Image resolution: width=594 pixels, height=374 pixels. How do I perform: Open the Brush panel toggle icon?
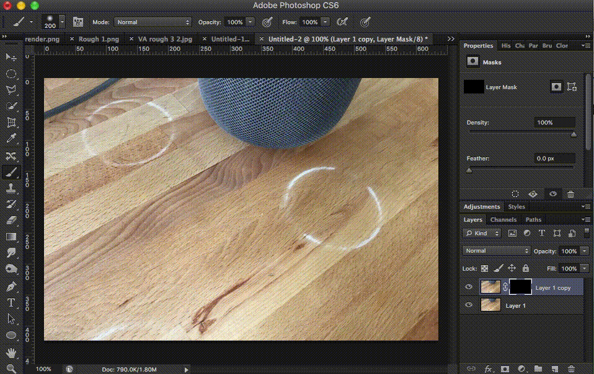pyautogui.click(x=78, y=22)
